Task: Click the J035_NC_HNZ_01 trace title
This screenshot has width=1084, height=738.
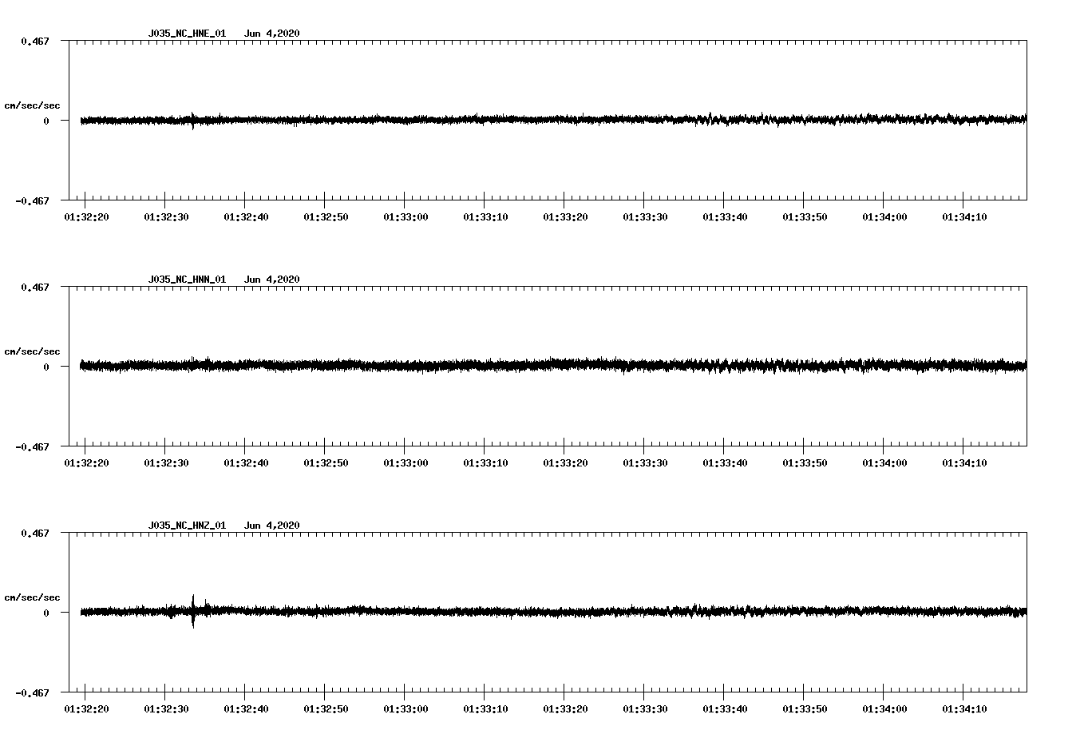Action: (x=187, y=526)
